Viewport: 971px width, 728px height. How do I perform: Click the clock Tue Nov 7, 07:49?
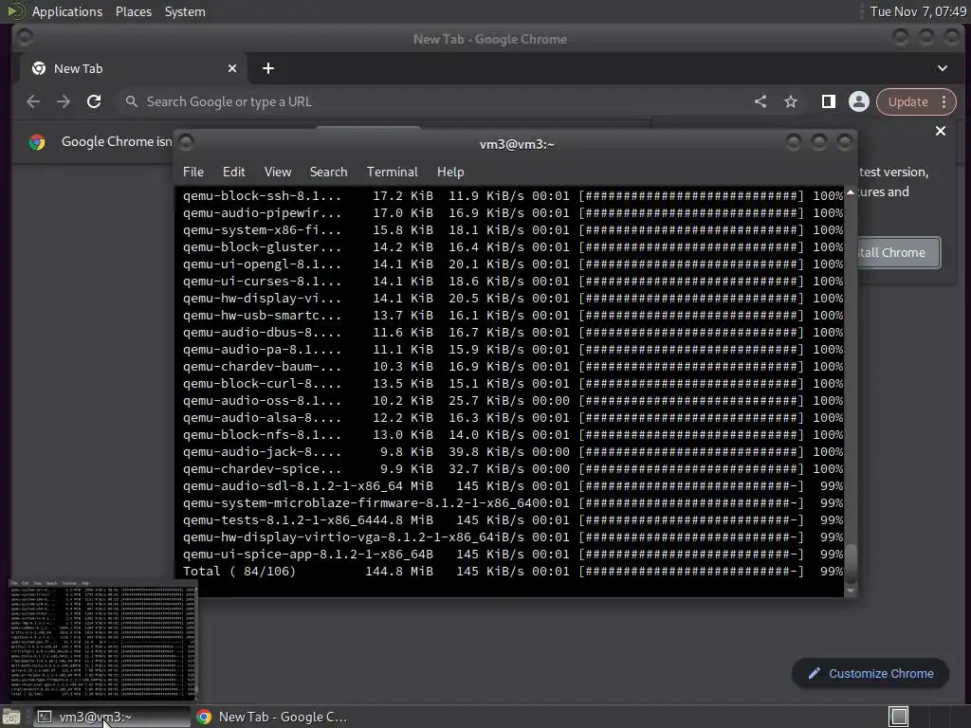(x=918, y=11)
